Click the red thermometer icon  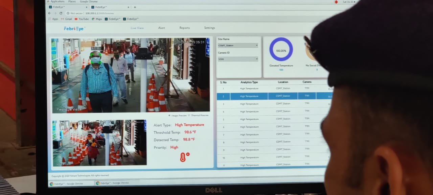pyautogui.click(x=184, y=157)
